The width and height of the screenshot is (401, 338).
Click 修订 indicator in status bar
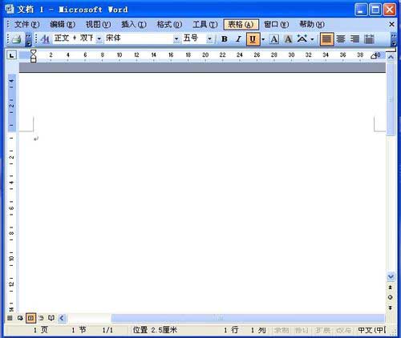(x=302, y=331)
